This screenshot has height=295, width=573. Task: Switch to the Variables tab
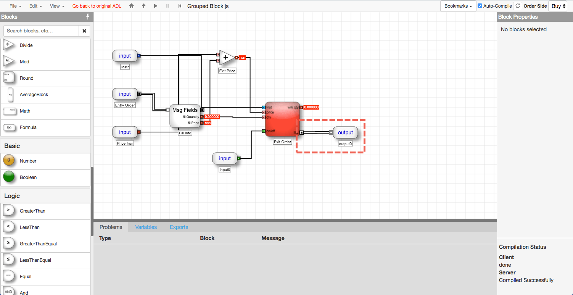(146, 227)
